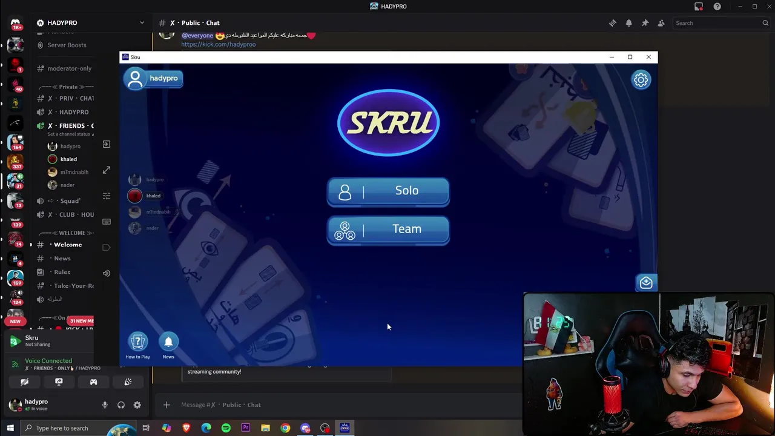775x436 pixels.
Task: Open Discord help icon
Action: pos(717,7)
